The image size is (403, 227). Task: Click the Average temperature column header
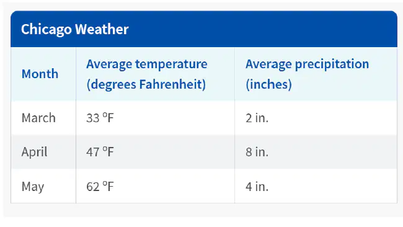click(147, 74)
